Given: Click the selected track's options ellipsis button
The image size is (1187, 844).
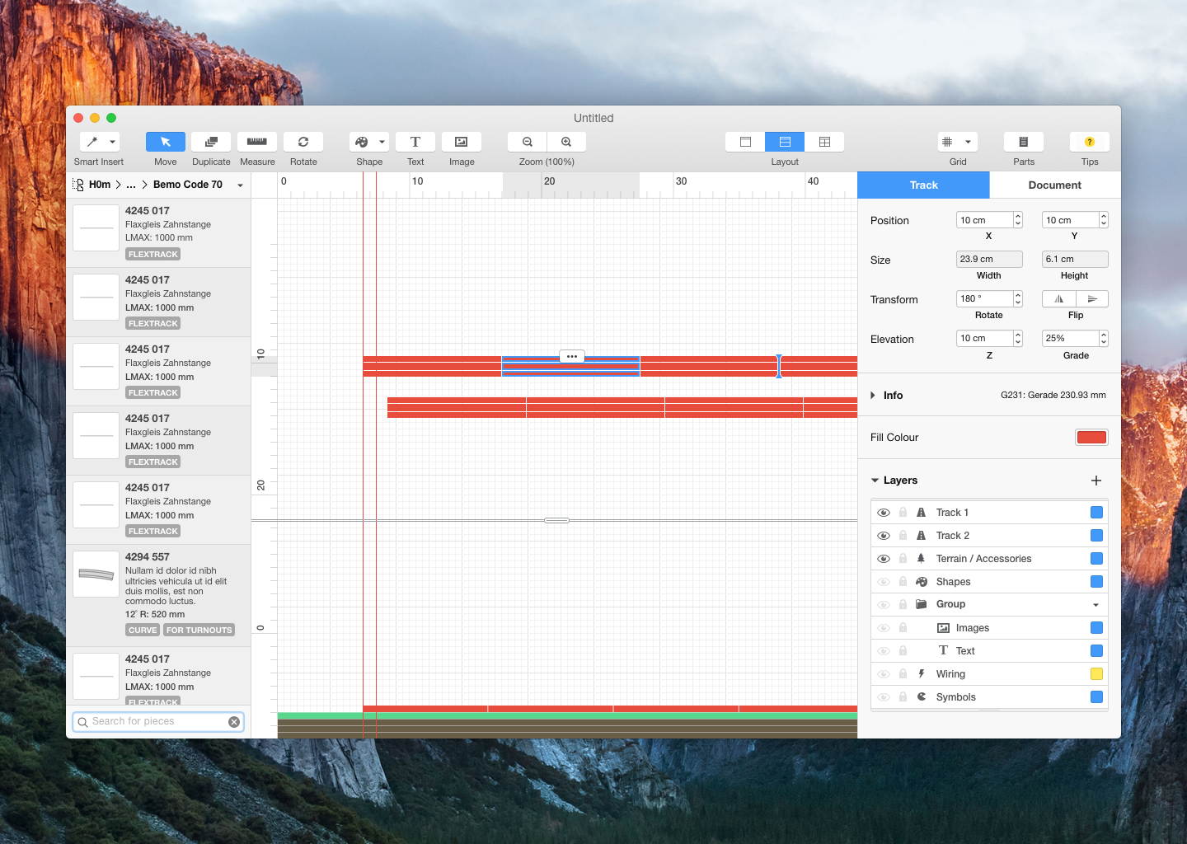Looking at the screenshot, I should point(572,357).
